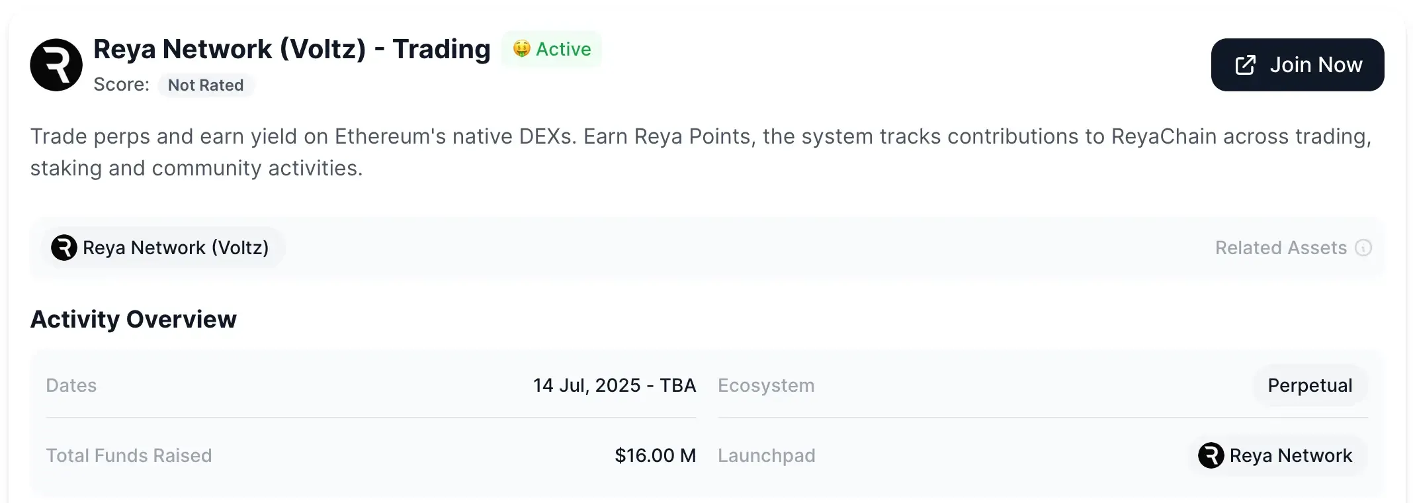The height and width of the screenshot is (503, 1413).
Task: Click the Not Rated score badge
Action: coord(206,85)
